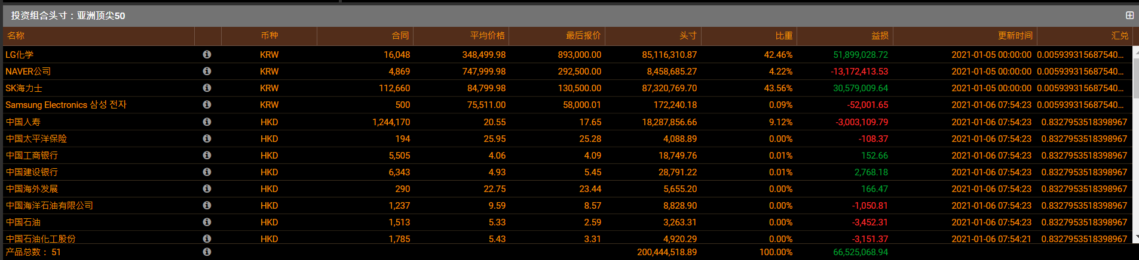
Task: Show info for Samsung Electronics row
Action: (207, 104)
